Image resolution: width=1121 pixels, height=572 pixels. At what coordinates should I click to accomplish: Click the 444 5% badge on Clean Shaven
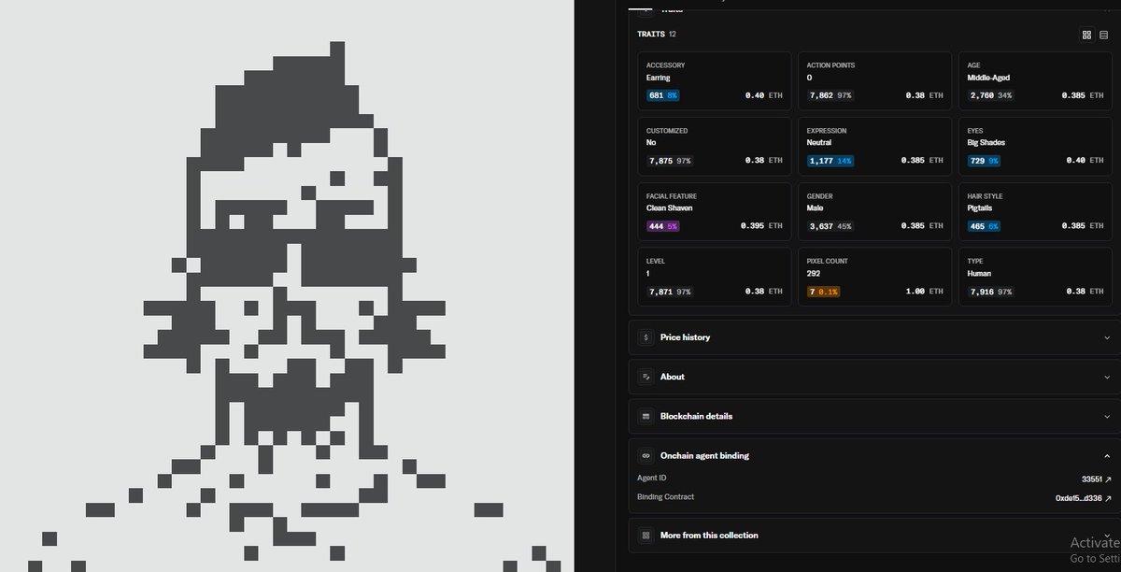pos(662,226)
